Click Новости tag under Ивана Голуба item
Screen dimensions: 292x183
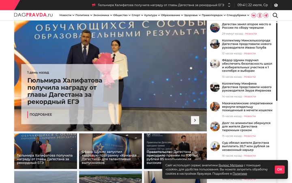point(250,54)
